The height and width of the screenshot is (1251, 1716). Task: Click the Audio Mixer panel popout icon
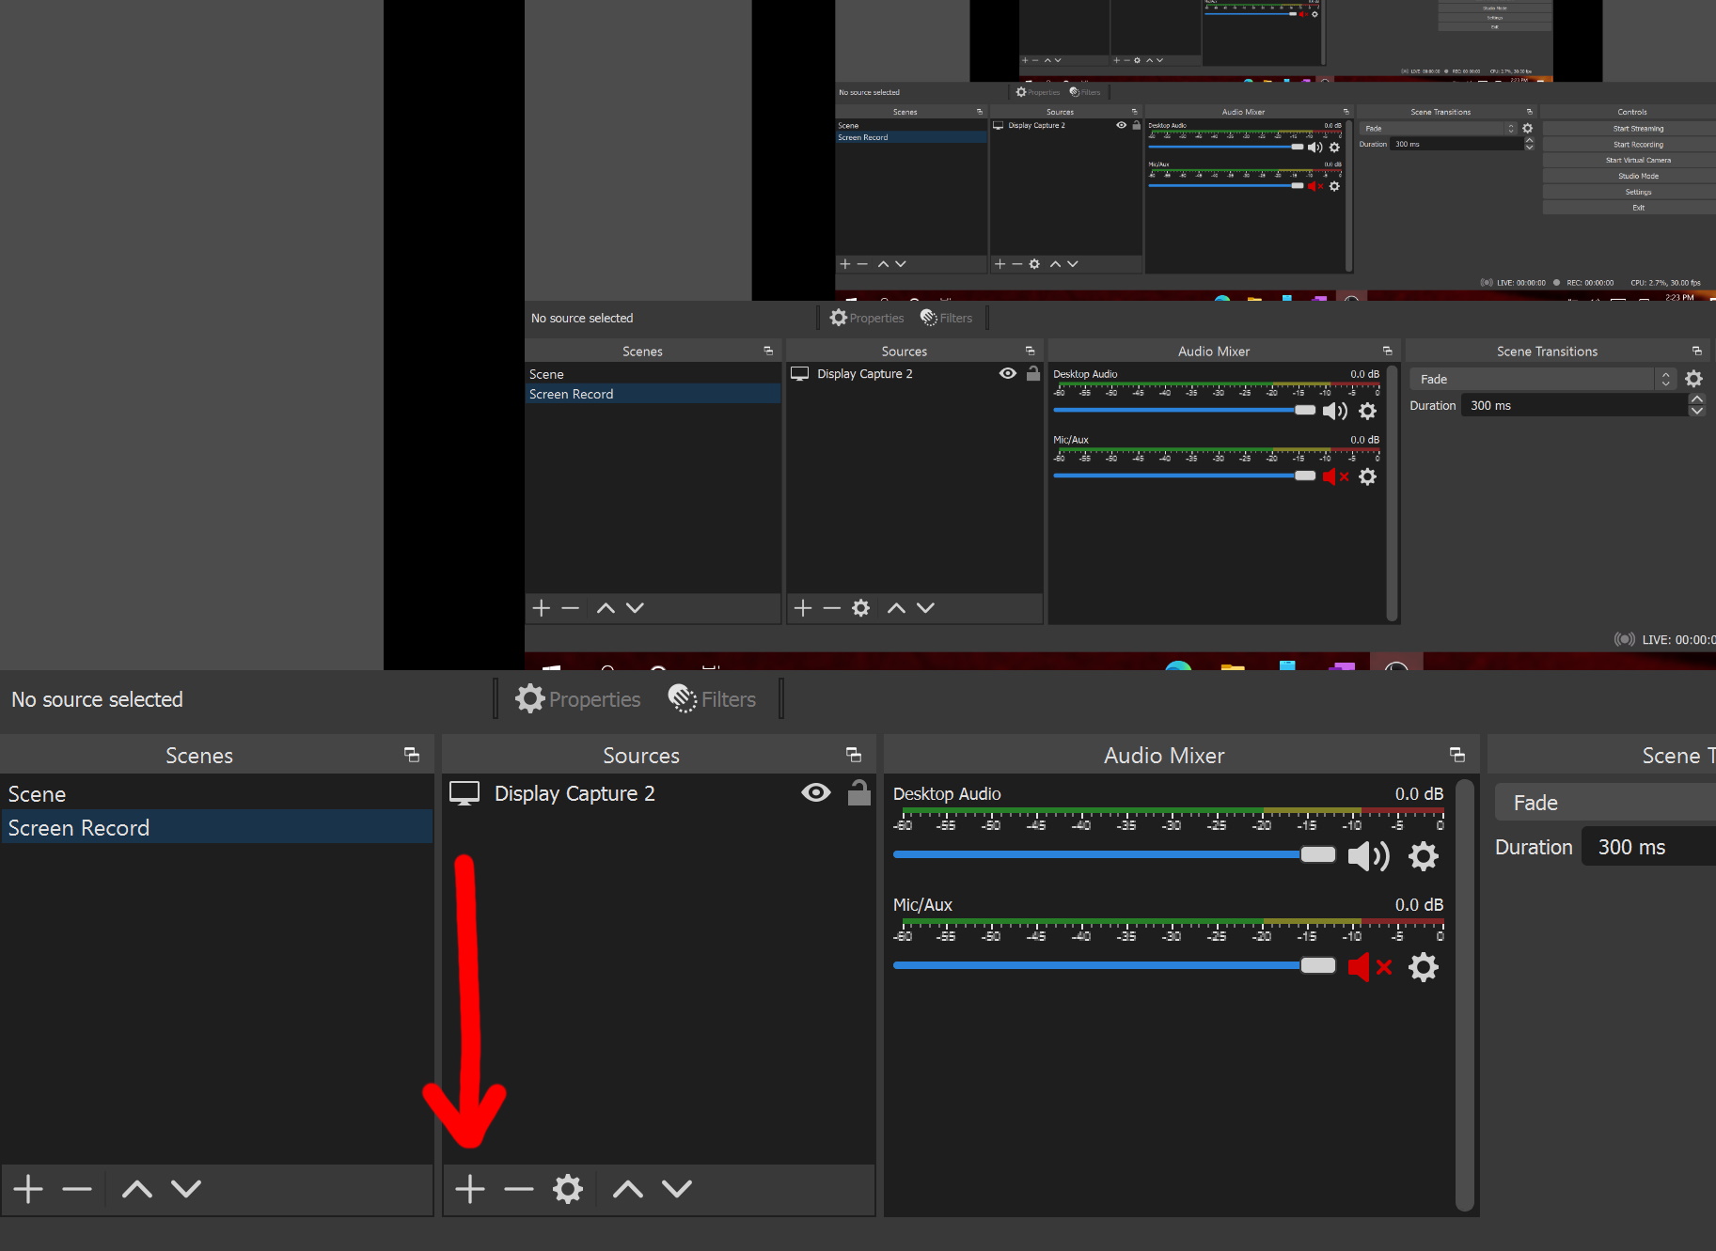pos(1456,754)
